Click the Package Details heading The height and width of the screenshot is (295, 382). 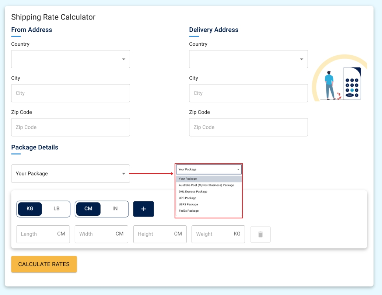(x=35, y=147)
